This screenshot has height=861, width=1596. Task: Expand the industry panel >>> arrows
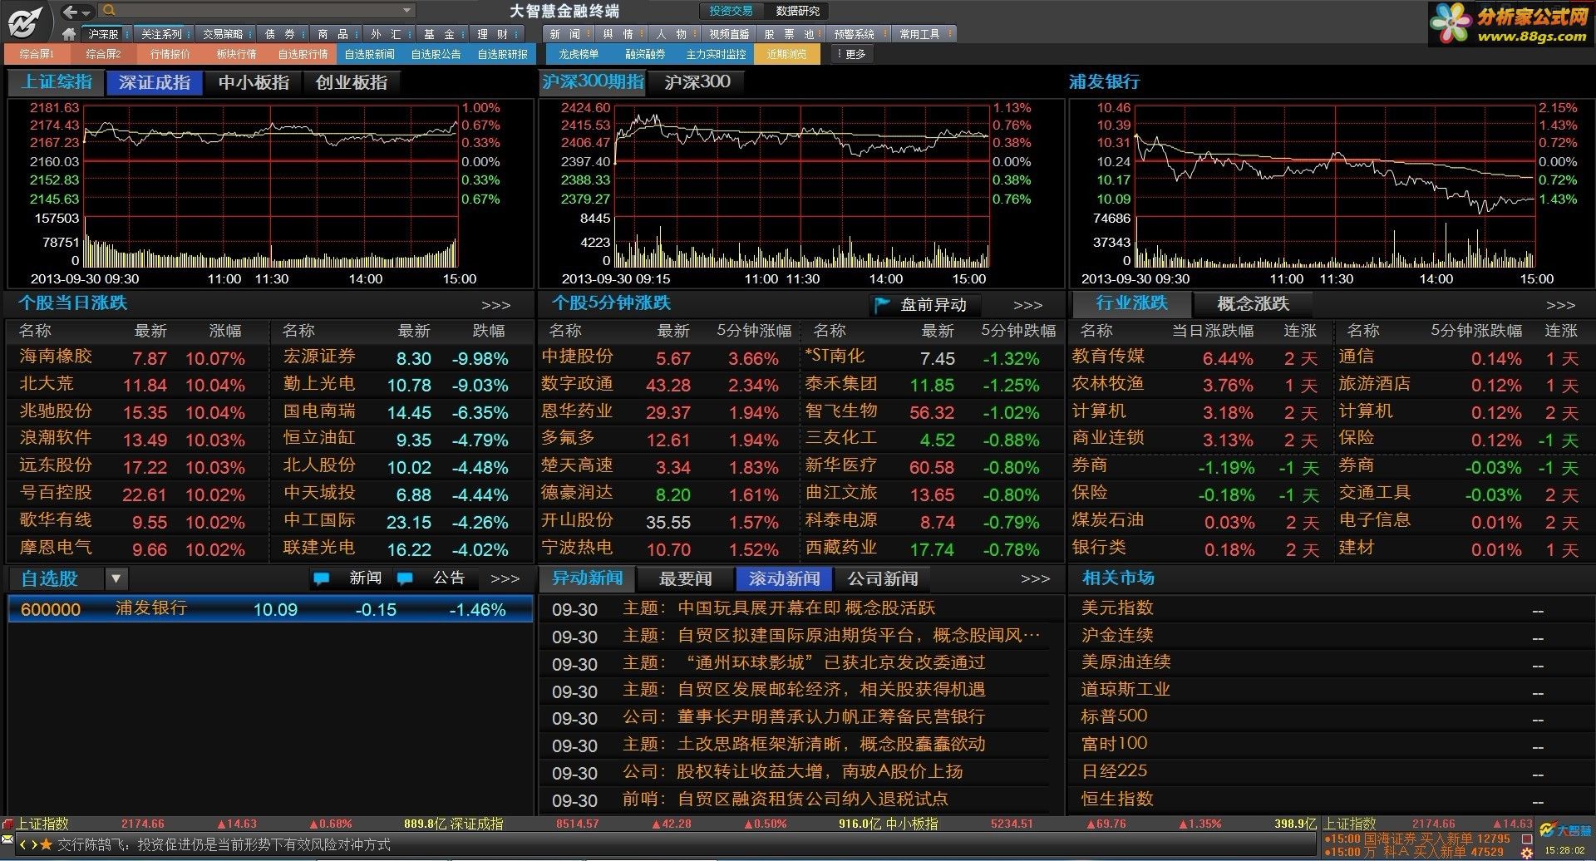click(x=1560, y=306)
